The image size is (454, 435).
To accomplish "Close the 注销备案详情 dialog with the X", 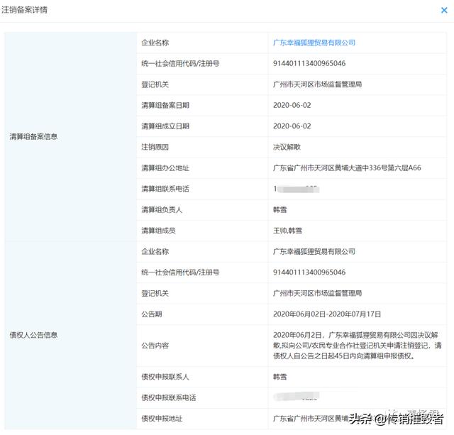I will 444,11.
